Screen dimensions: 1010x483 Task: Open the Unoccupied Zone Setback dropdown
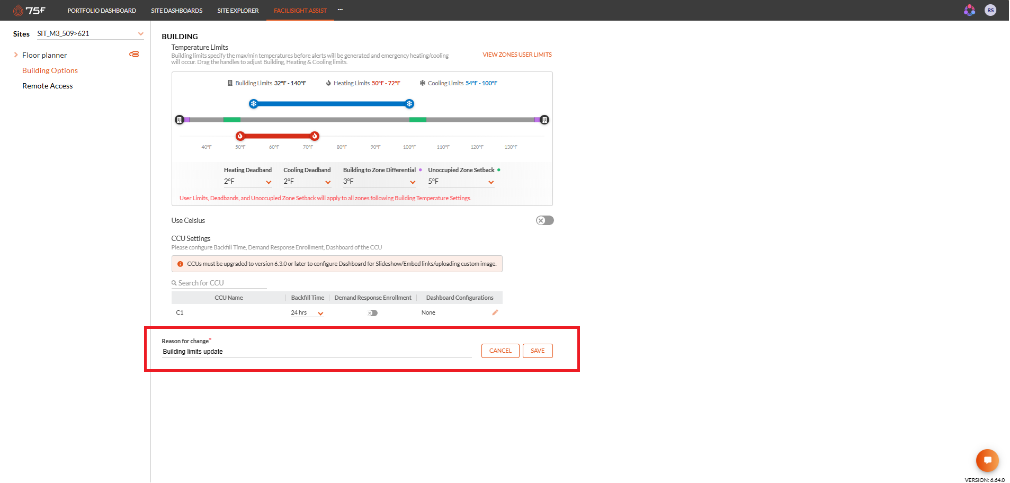[x=461, y=182]
